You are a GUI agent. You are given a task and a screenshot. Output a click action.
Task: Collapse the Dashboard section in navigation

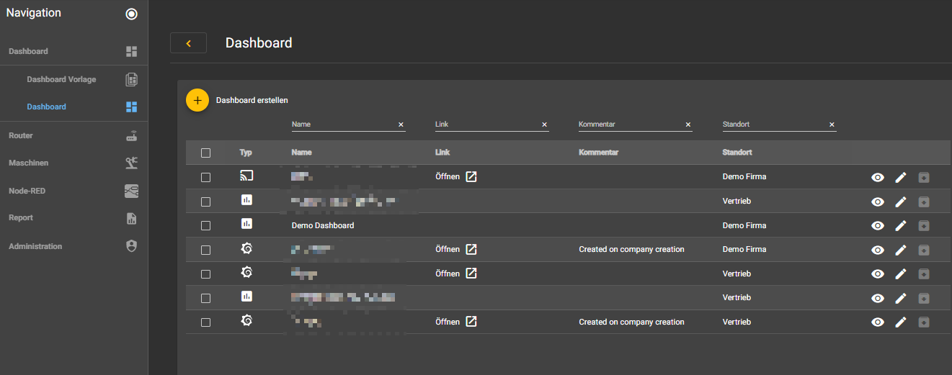[29, 52]
